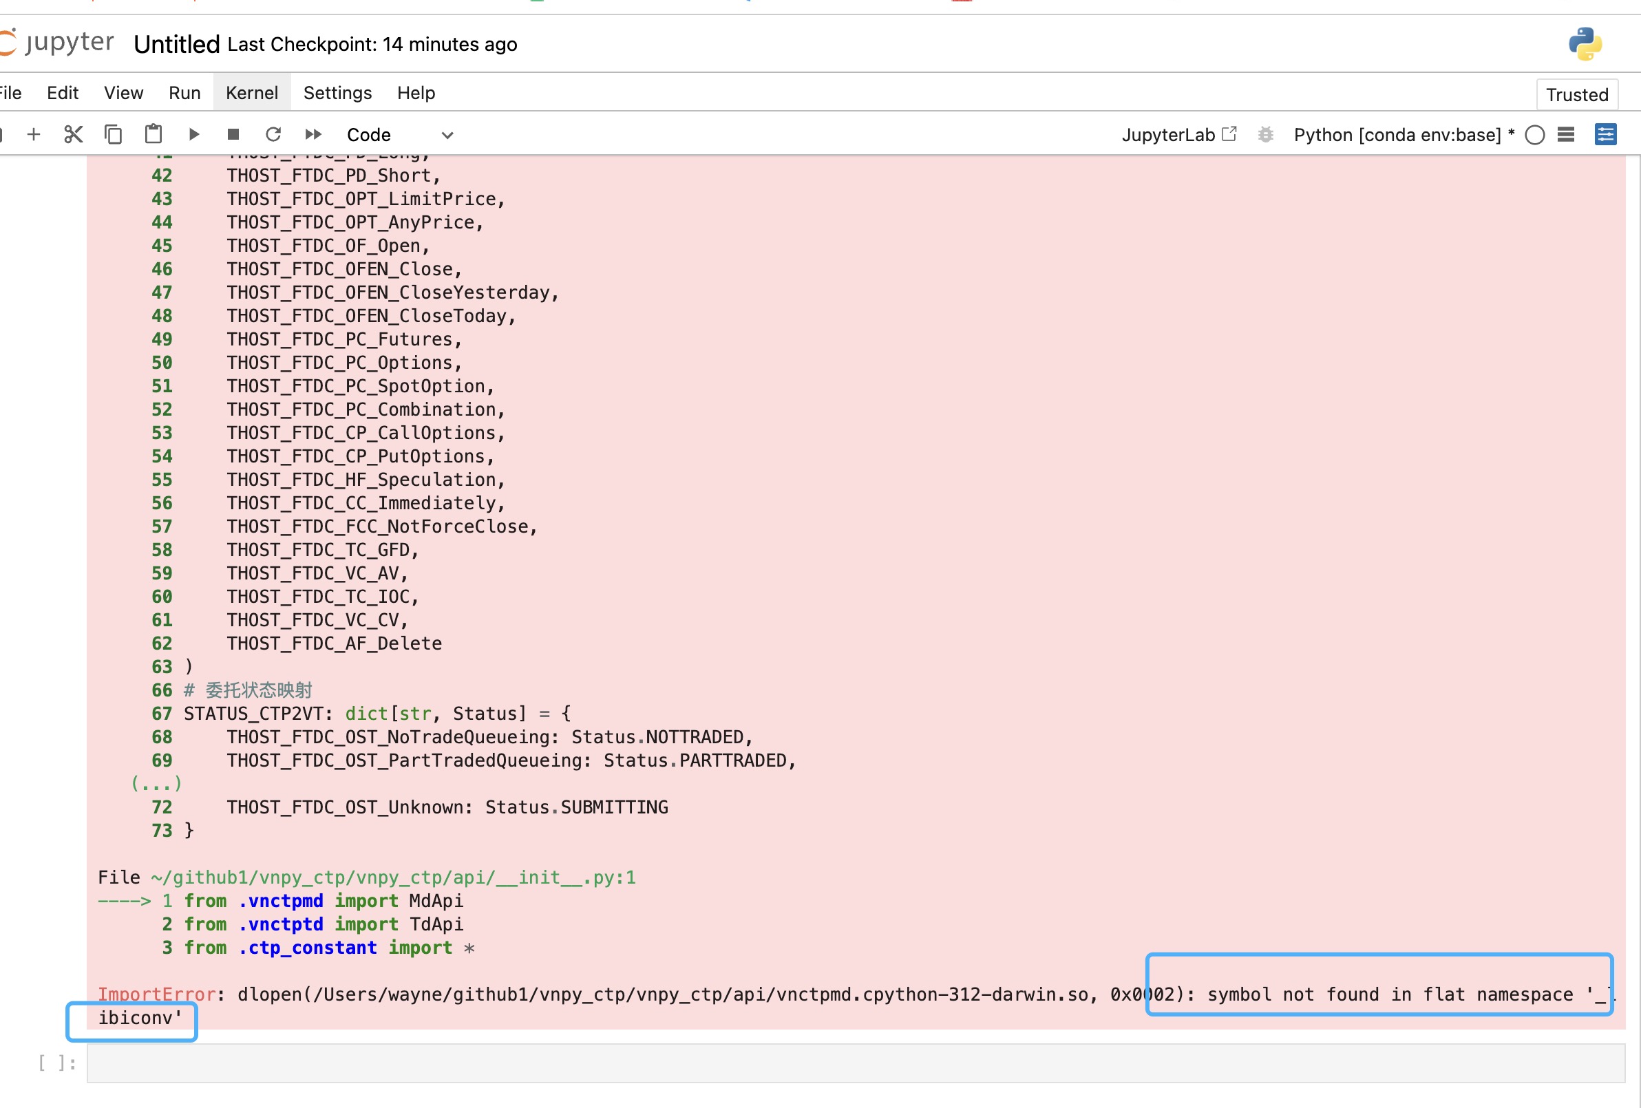
Task: Click the notebook title Untitled
Action: (x=176, y=45)
